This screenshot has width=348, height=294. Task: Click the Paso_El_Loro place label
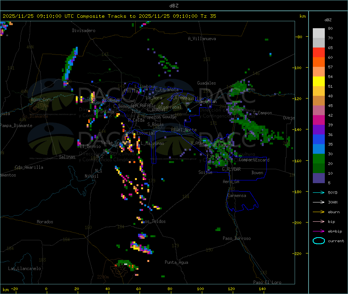pos(267,282)
